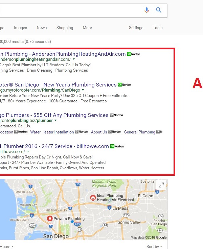Open the Images search tab
The width and height of the screenshot is (203, 249).
(x=20, y=28)
